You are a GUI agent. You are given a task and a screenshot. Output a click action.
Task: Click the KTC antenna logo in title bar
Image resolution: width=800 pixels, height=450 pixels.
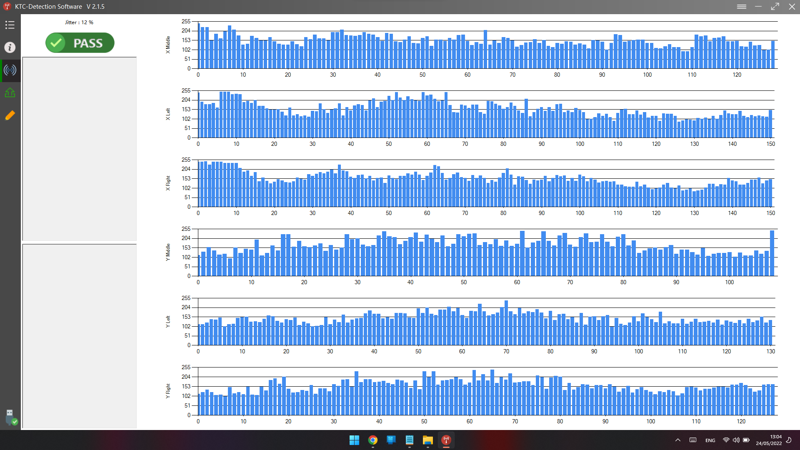pyautogui.click(x=7, y=6)
